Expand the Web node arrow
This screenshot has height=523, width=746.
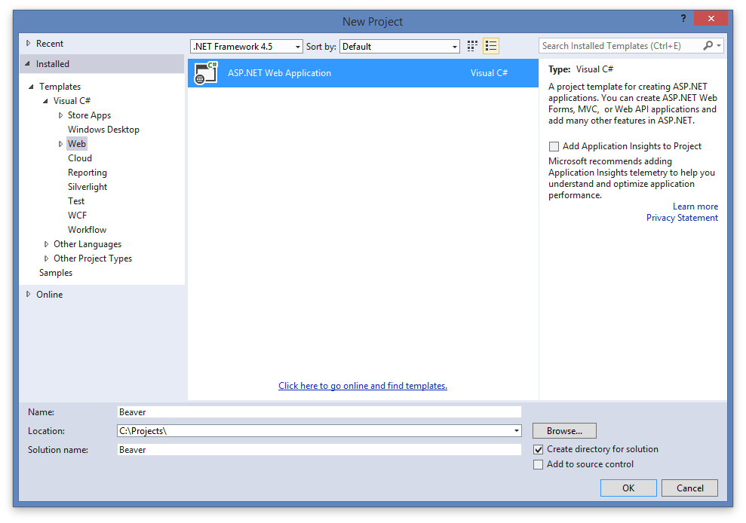pos(60,144)
